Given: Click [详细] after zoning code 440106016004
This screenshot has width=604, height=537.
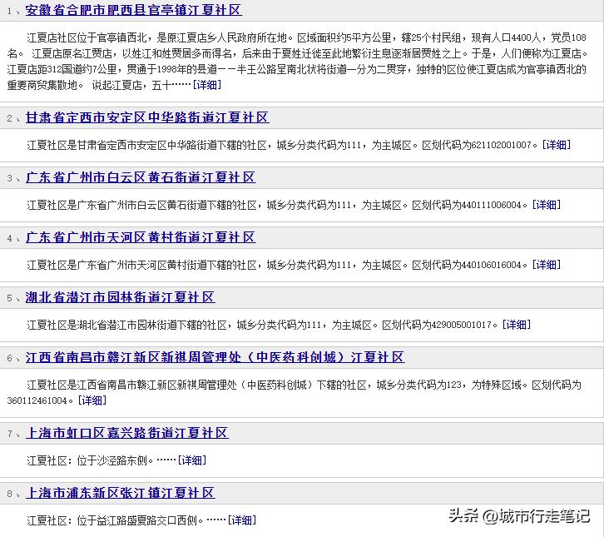Looking at the screenshot, I should point(547,265).
